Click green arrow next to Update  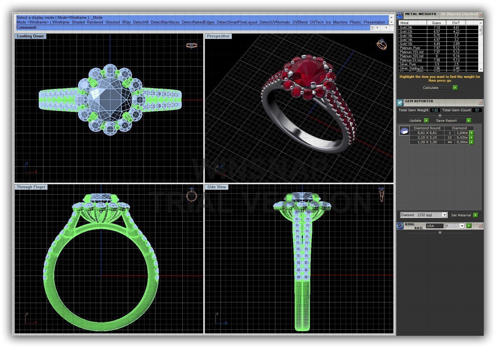[426, 120]
